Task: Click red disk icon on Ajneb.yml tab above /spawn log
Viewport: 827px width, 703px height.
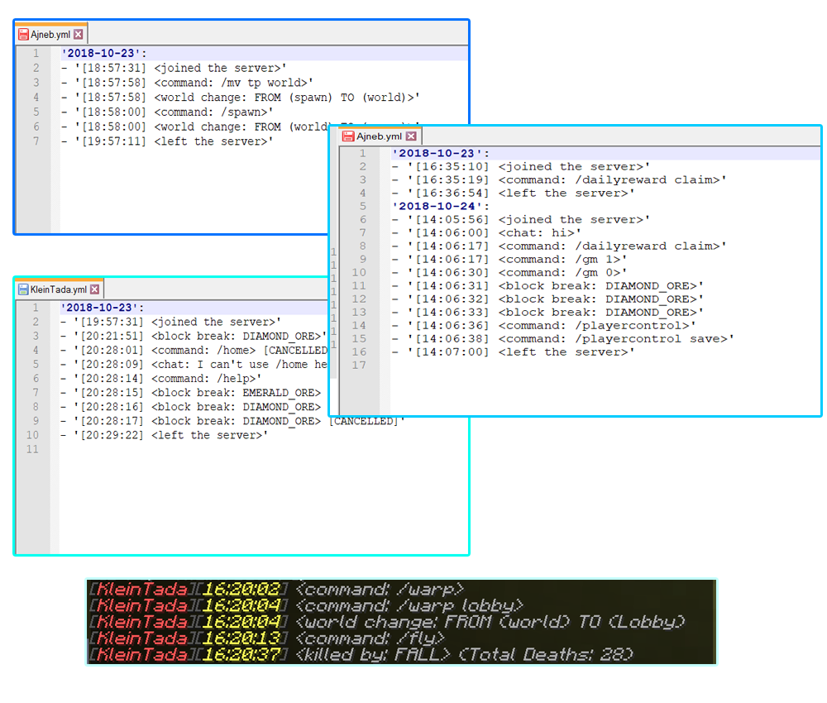Action: click(23, 35)
